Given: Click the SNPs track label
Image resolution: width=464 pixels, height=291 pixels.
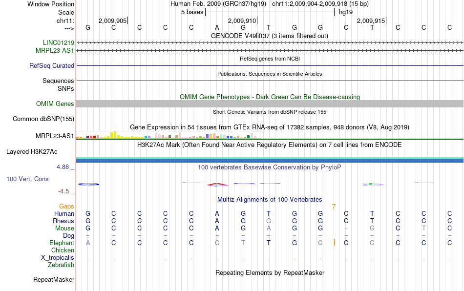Looking at the screenshot, I should [x=66, y=88].
